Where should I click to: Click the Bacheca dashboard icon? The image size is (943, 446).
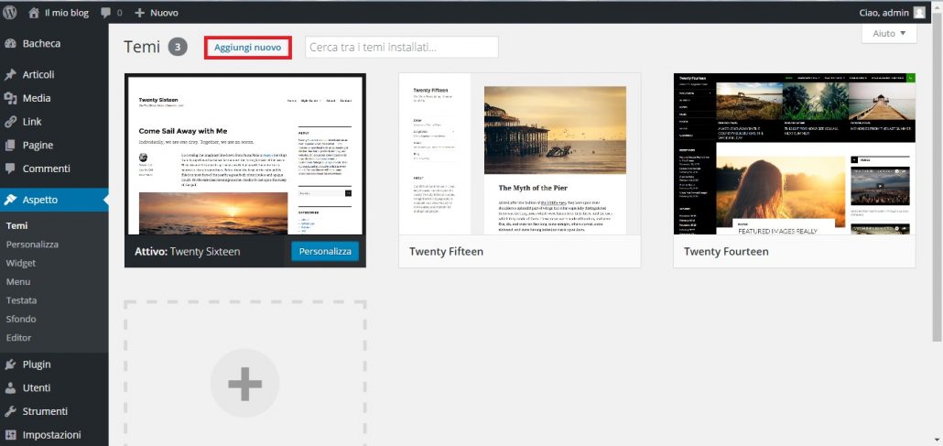pos(10,43)
